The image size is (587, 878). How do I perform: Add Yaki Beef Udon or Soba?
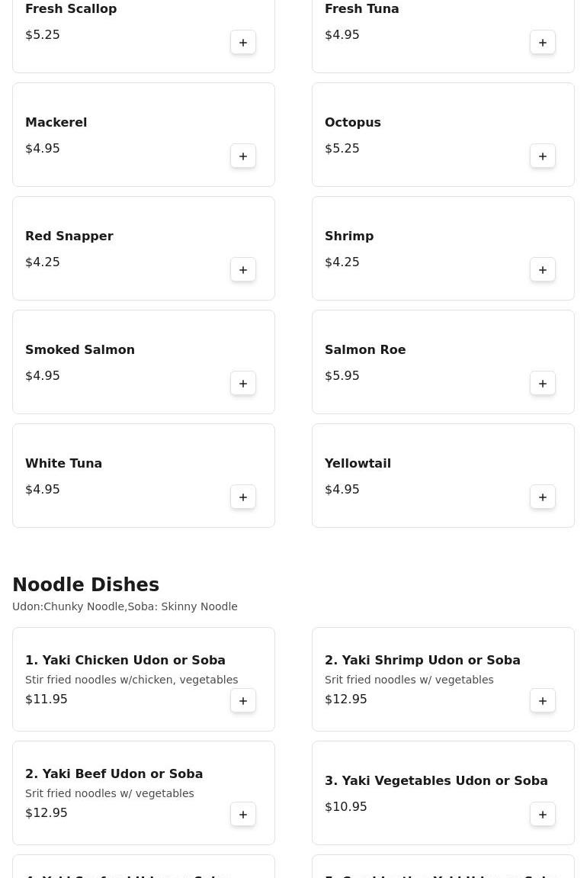[243, 815]
